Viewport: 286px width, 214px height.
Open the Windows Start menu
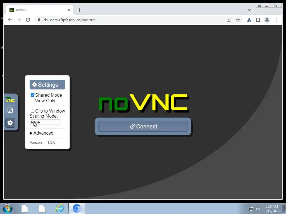click(x=8, y=208)
